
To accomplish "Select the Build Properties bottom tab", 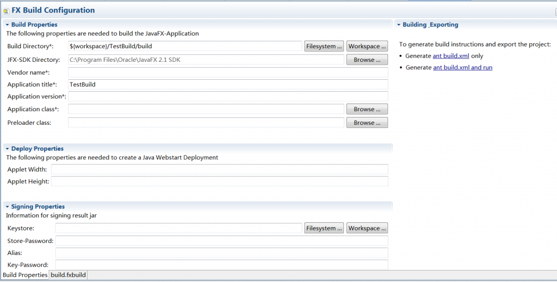I will (x=25, y=275).
